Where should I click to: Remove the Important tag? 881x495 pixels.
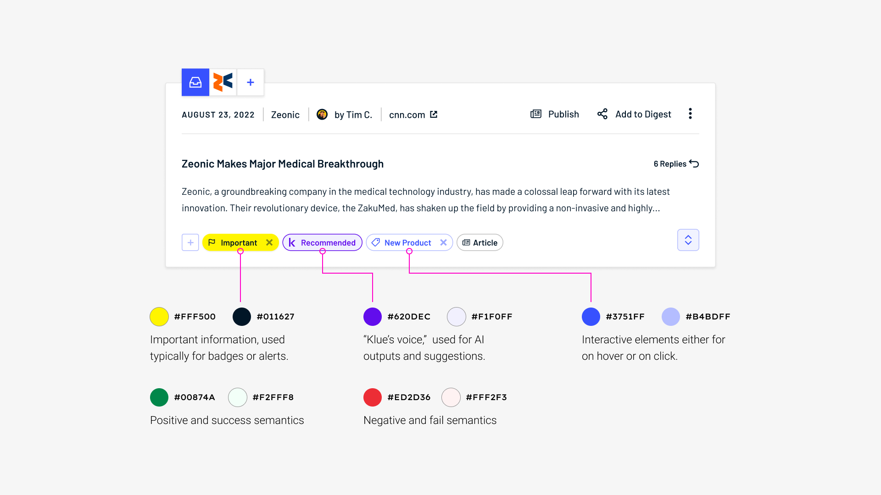pyautogui.click(x=269, y=242)
